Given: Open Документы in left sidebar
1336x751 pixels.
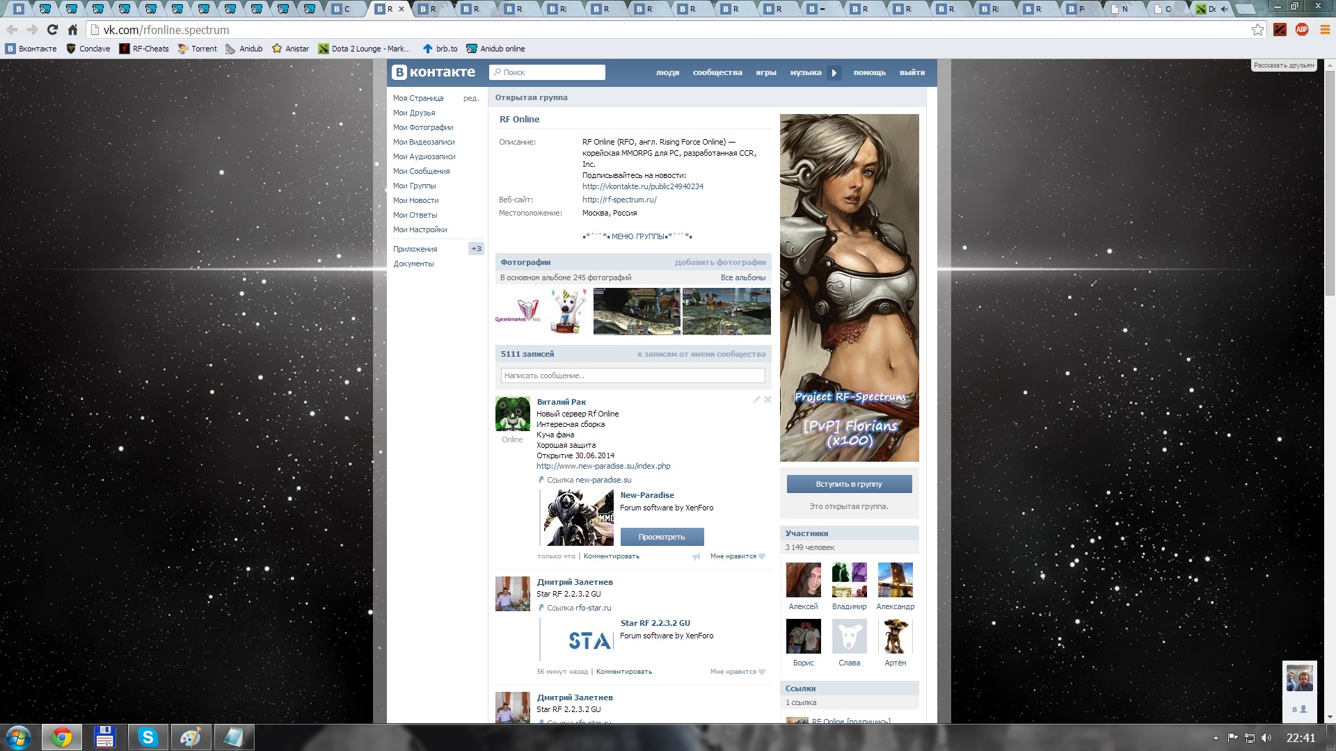Looking at the screenshot, I should [413, 264].
